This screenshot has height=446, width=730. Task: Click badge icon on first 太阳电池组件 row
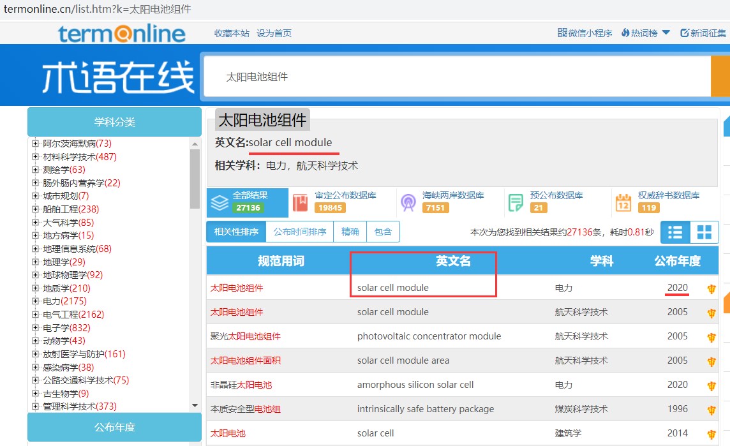coord(711,288)
